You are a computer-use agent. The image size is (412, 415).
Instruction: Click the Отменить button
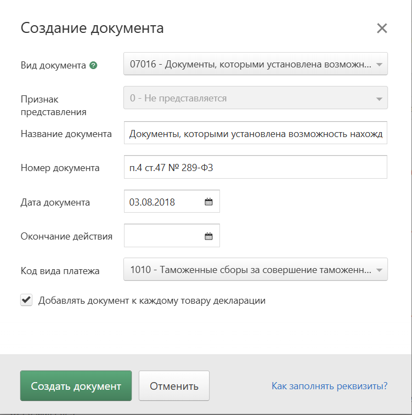(x=174, y=385)
